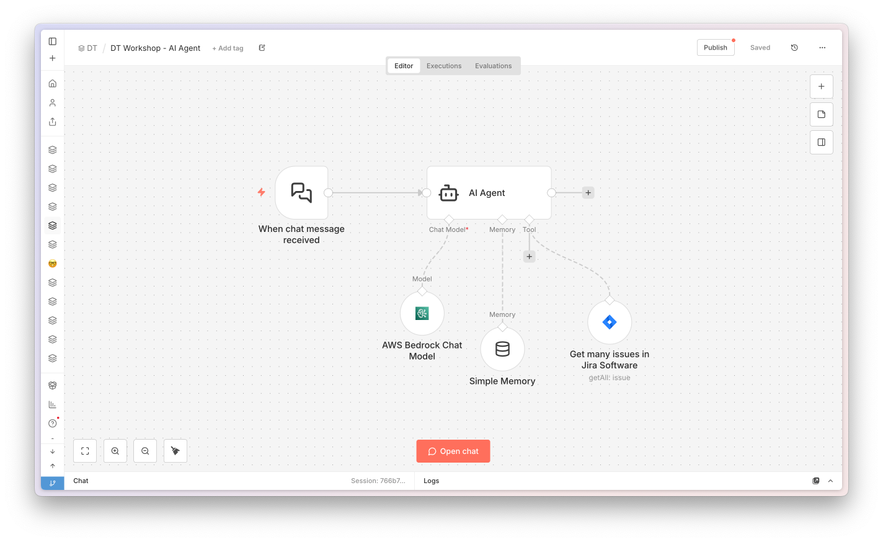
Task: Click the Logs panel header
Action: (x=432, y=481)
